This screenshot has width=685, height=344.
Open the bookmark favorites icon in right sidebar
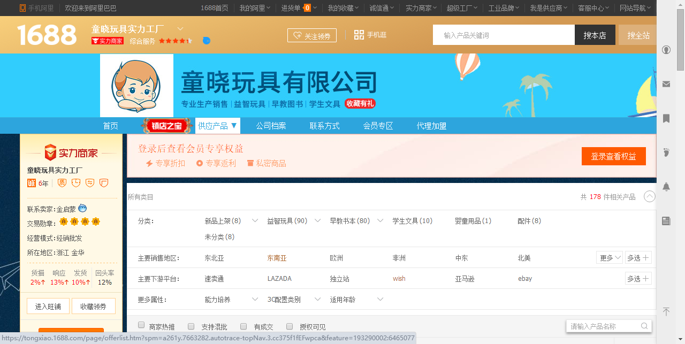coord(666,118)
